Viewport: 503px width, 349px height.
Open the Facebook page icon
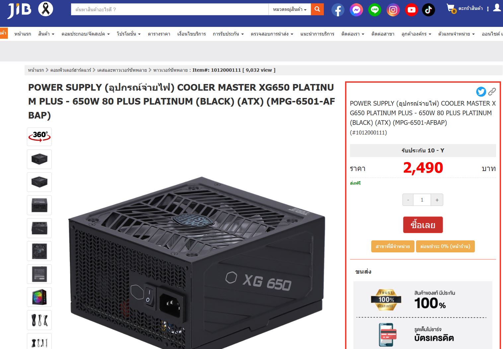[x=338, y=10]
